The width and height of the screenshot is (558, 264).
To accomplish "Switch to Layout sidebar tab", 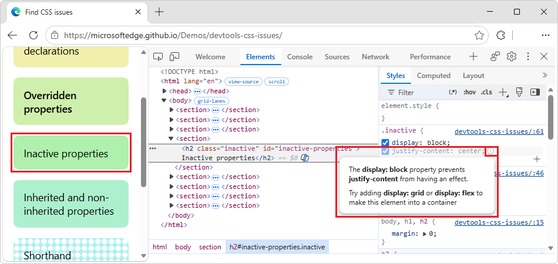I will point(473,76).
